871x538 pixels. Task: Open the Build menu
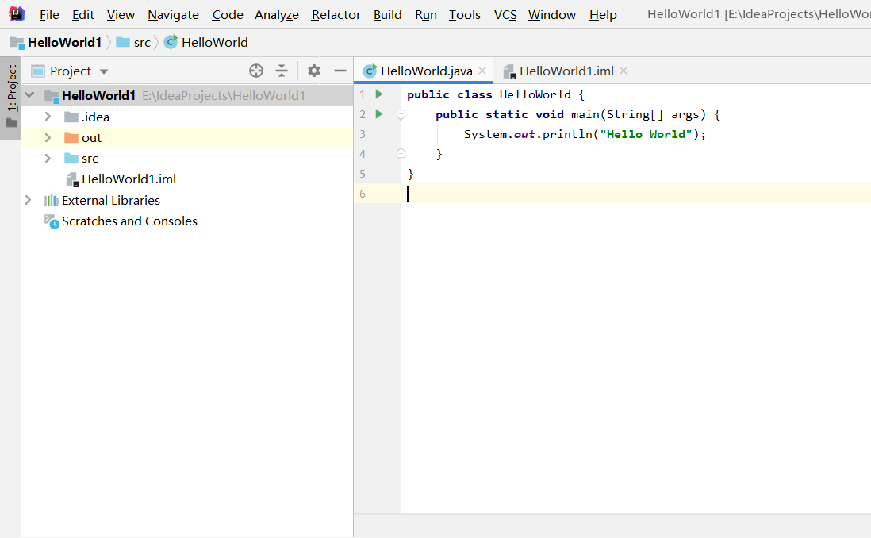387,15
